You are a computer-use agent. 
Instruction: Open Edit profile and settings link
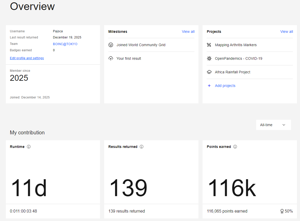(27, 58)
